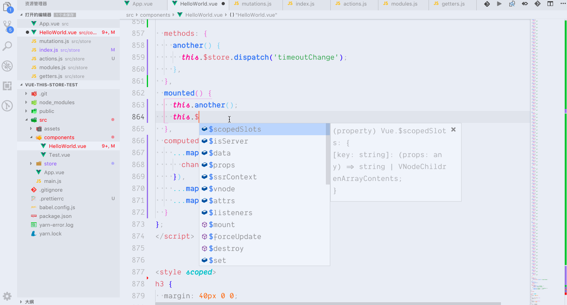
Task: Open actions.js in the open editors list
Action: [x=68, y=58]
